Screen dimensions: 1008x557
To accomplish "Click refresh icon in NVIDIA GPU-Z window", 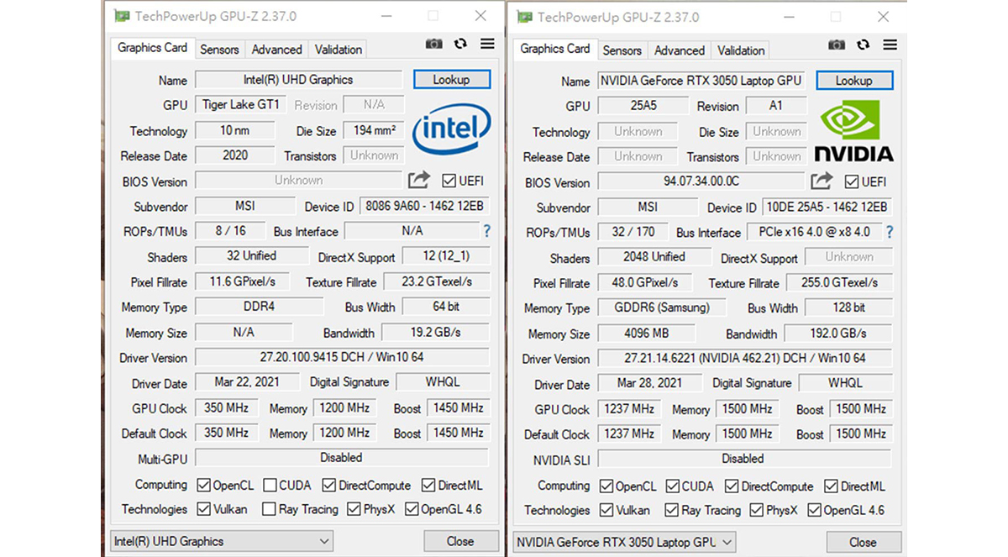I will pos(864,45).
